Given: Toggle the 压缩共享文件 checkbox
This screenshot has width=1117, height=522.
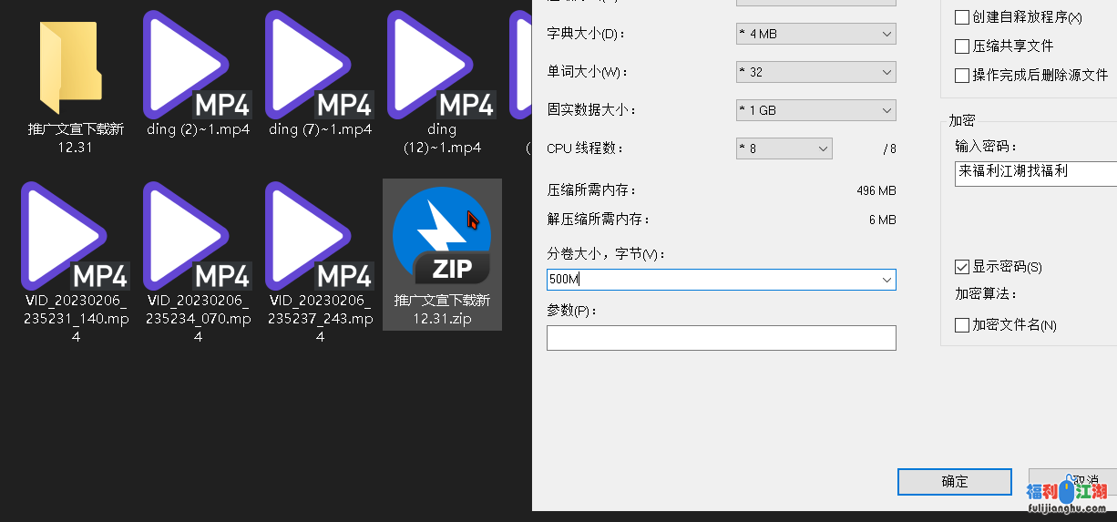Looking at the screenshot, I should point(961,46).
